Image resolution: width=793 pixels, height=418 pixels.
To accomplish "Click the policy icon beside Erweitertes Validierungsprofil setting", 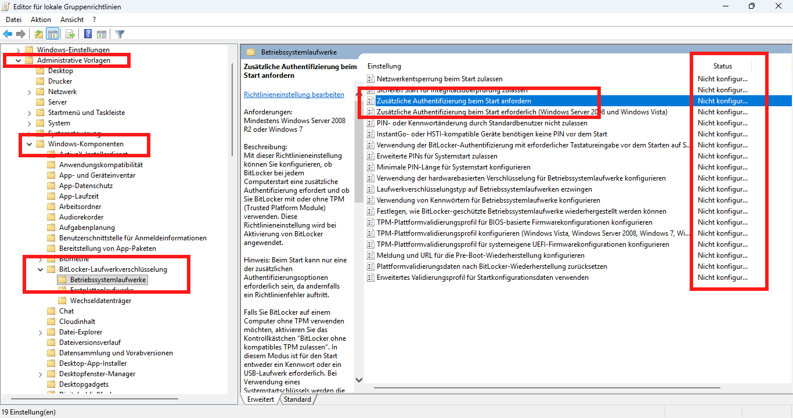I will coord(371,277).
